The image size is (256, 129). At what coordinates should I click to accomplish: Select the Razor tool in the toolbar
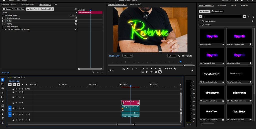[x=3, y=93]
